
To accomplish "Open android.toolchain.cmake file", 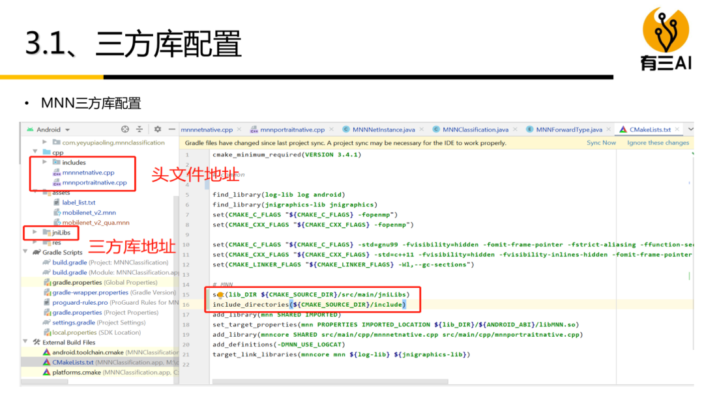I will click(x=115, y=352).
